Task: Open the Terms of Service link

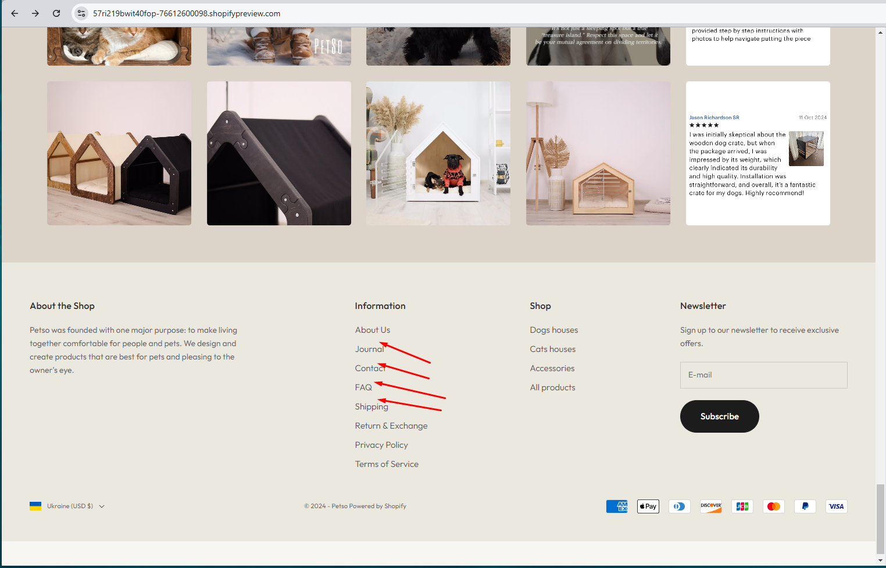Action: point(387,464)
